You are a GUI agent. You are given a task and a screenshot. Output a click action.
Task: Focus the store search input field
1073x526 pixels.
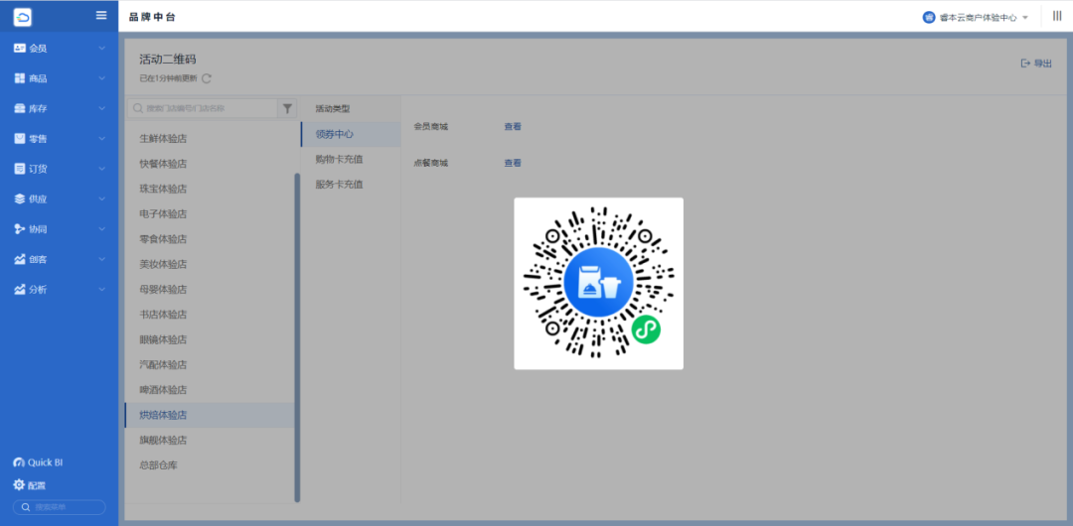coord(203,108)
